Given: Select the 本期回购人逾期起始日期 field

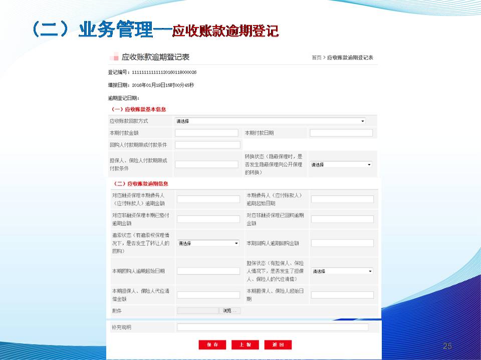Looking at the screenshot, I should click(208, 271).
